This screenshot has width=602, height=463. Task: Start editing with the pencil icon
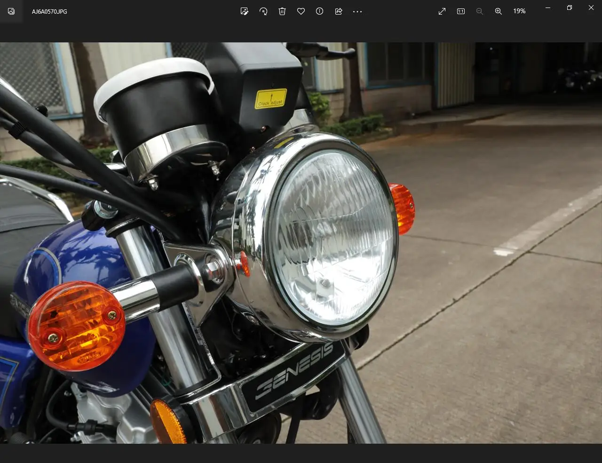244,11
